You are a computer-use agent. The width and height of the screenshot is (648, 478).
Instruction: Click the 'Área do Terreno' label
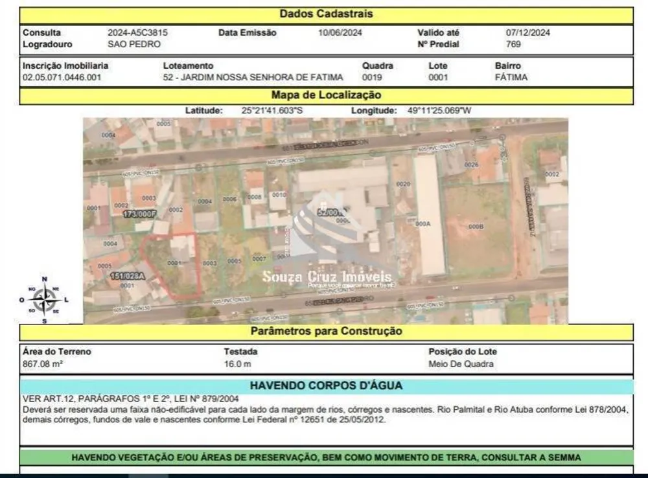click(x=56, y=352)
